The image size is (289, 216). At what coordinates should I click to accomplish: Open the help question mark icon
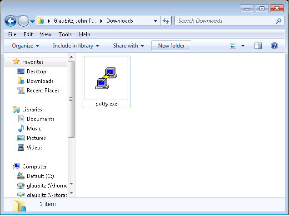pyautogui.click(x=274, y=46)
